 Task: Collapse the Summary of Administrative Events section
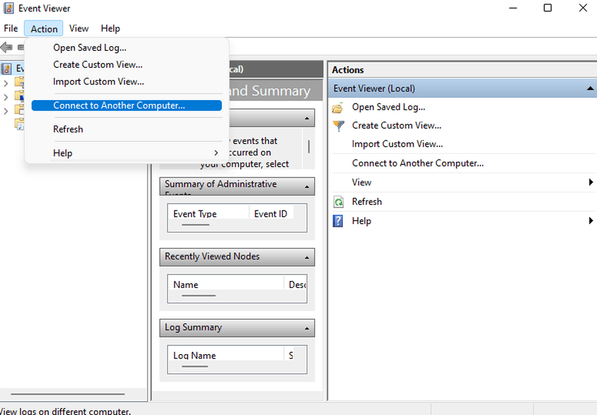307,187
